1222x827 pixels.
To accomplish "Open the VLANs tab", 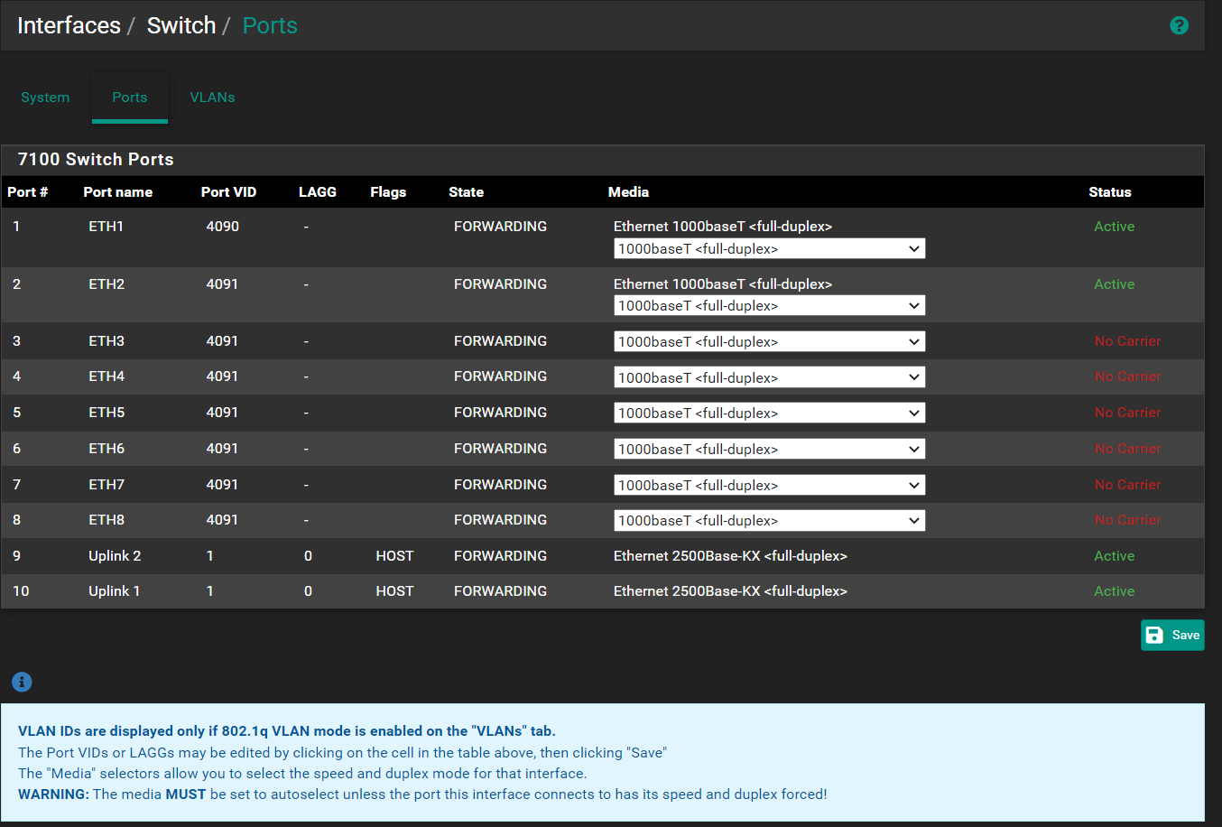I will point(212,98).
